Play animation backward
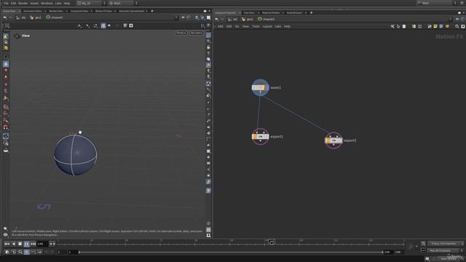This screenshot has width=466, height=262. [14, 244]
